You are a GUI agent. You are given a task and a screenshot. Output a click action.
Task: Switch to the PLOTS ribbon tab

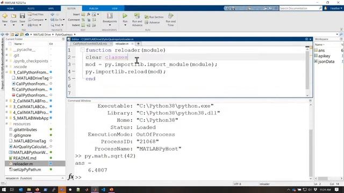tap(31, 9)
